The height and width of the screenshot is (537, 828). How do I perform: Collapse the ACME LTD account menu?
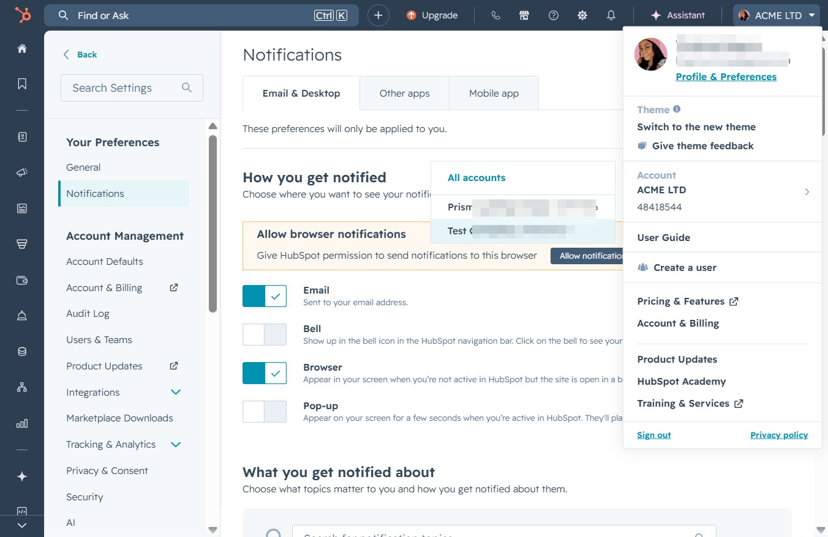(777, 15)
